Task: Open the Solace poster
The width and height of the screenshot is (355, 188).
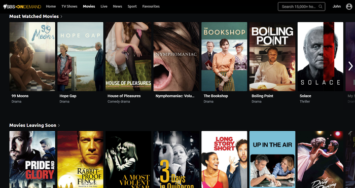Action: tap(321, 57)
